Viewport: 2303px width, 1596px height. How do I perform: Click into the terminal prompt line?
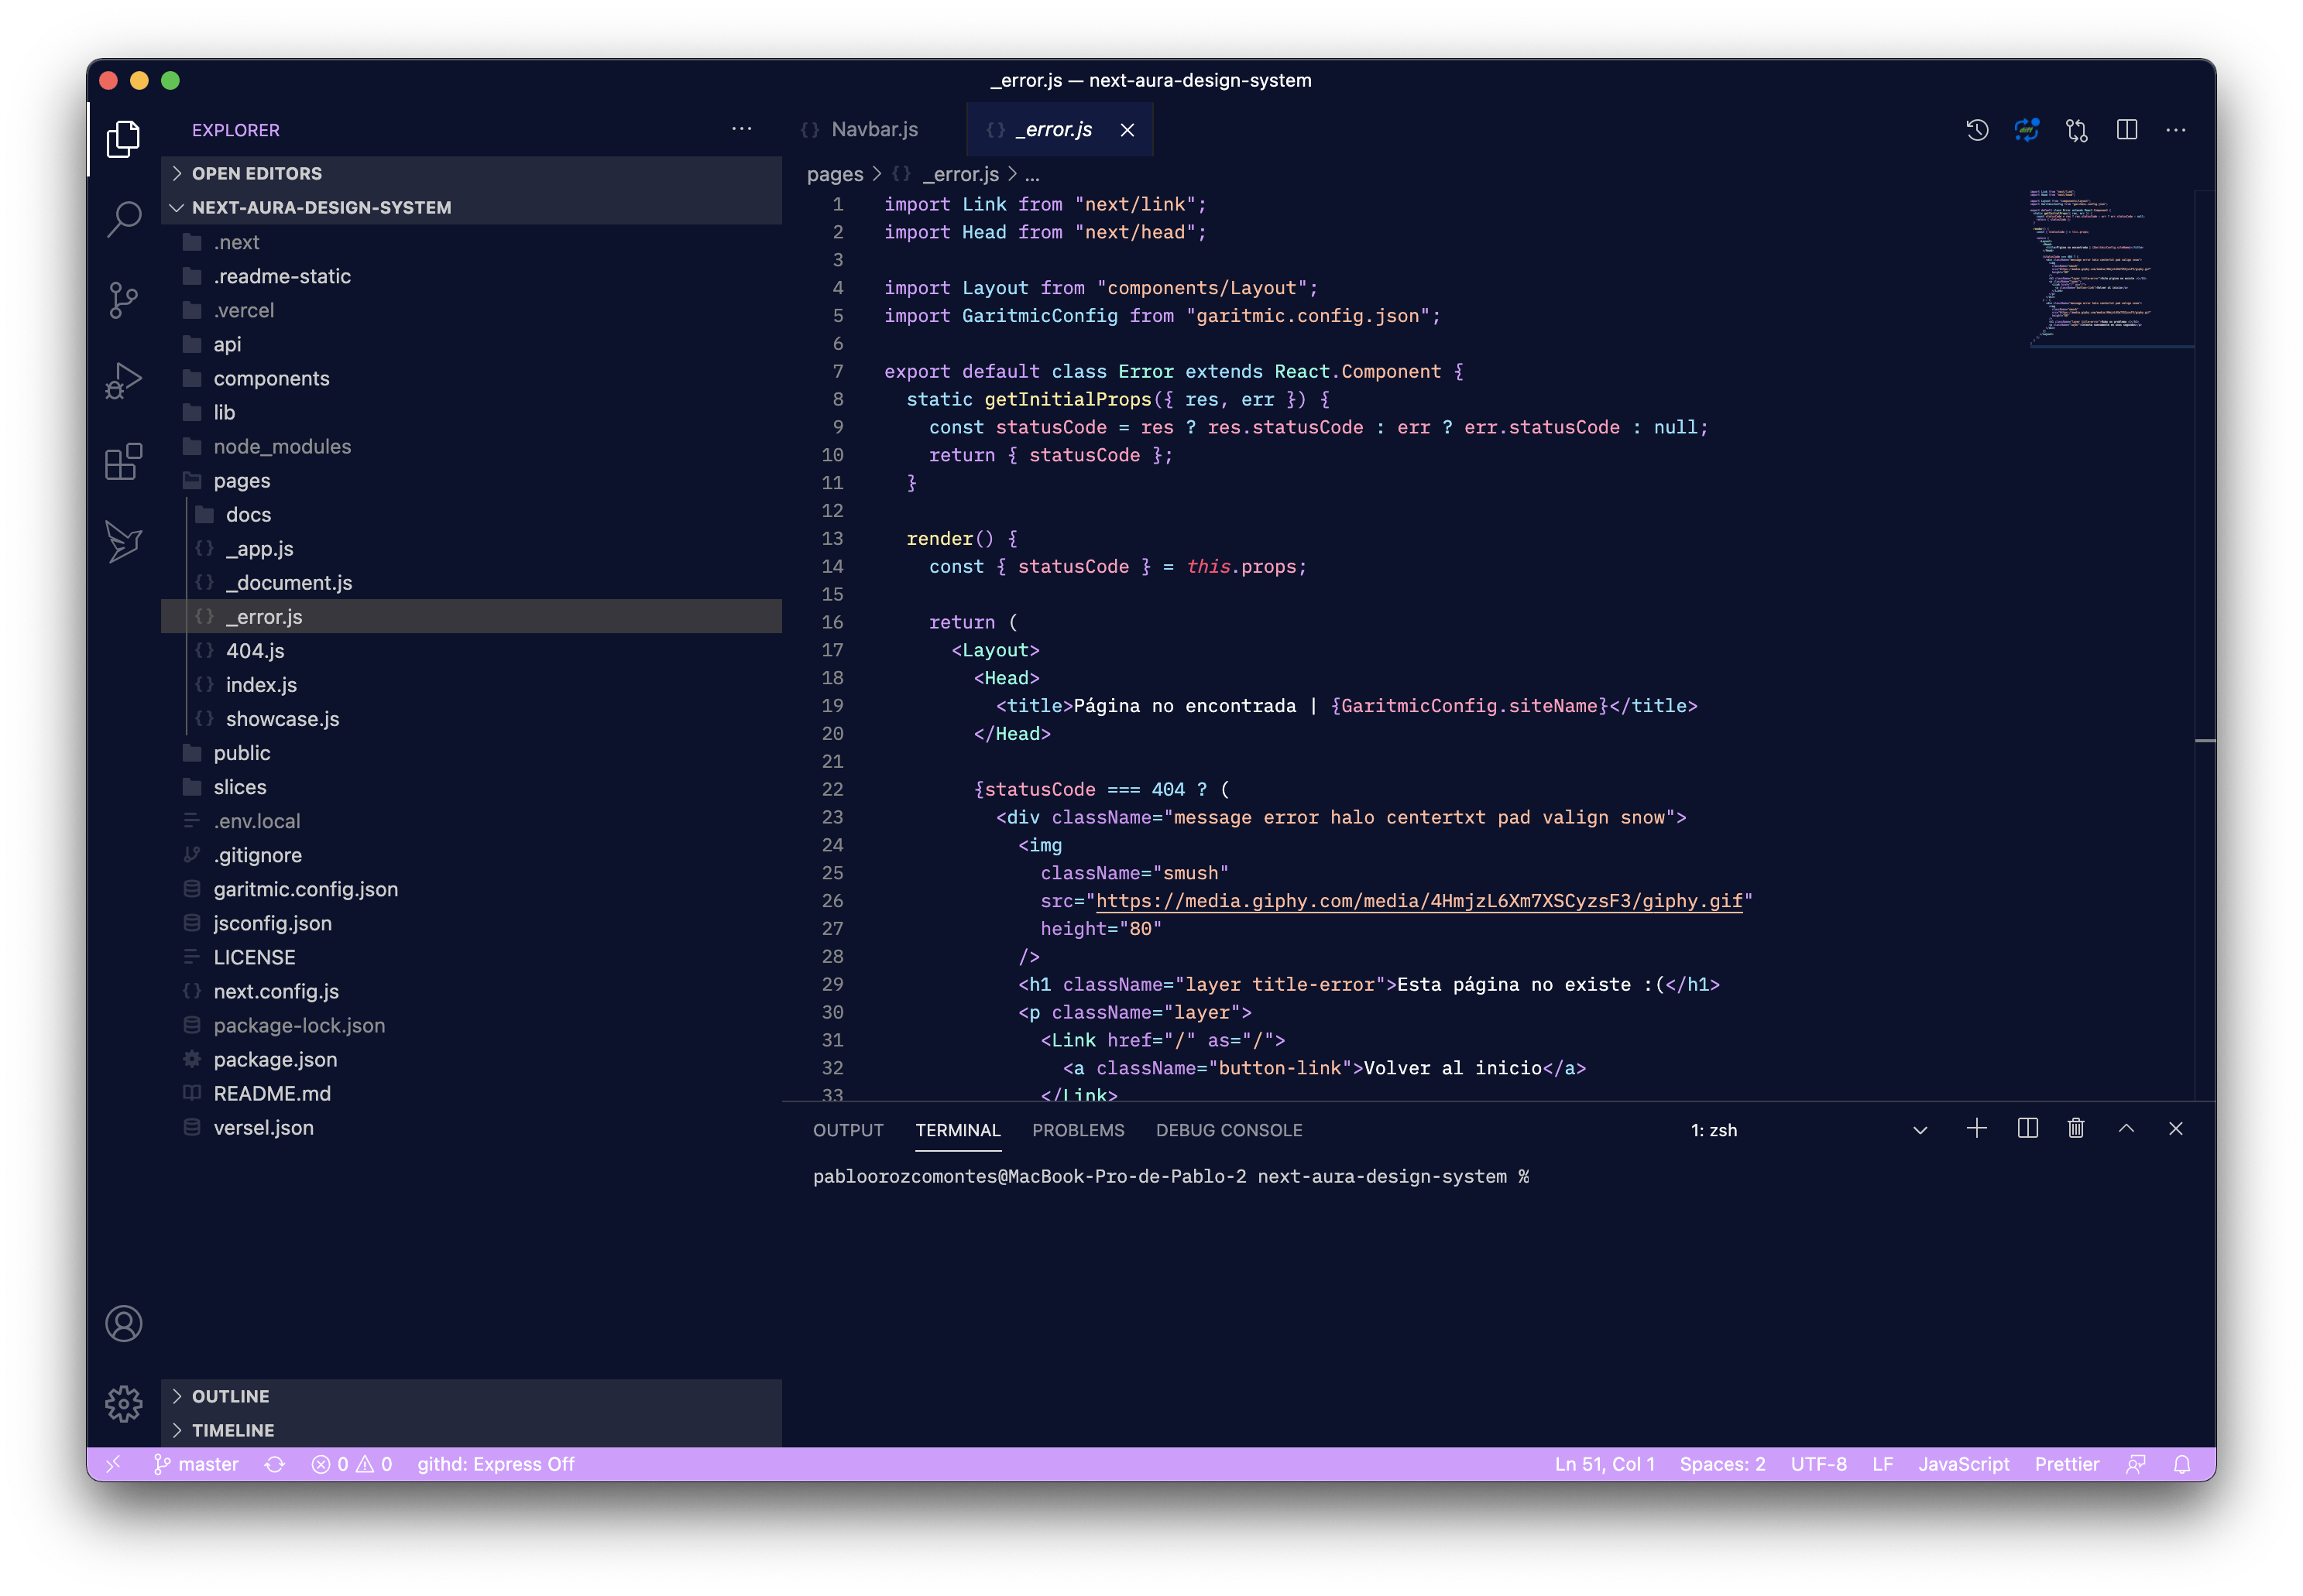[1171, 1177]
